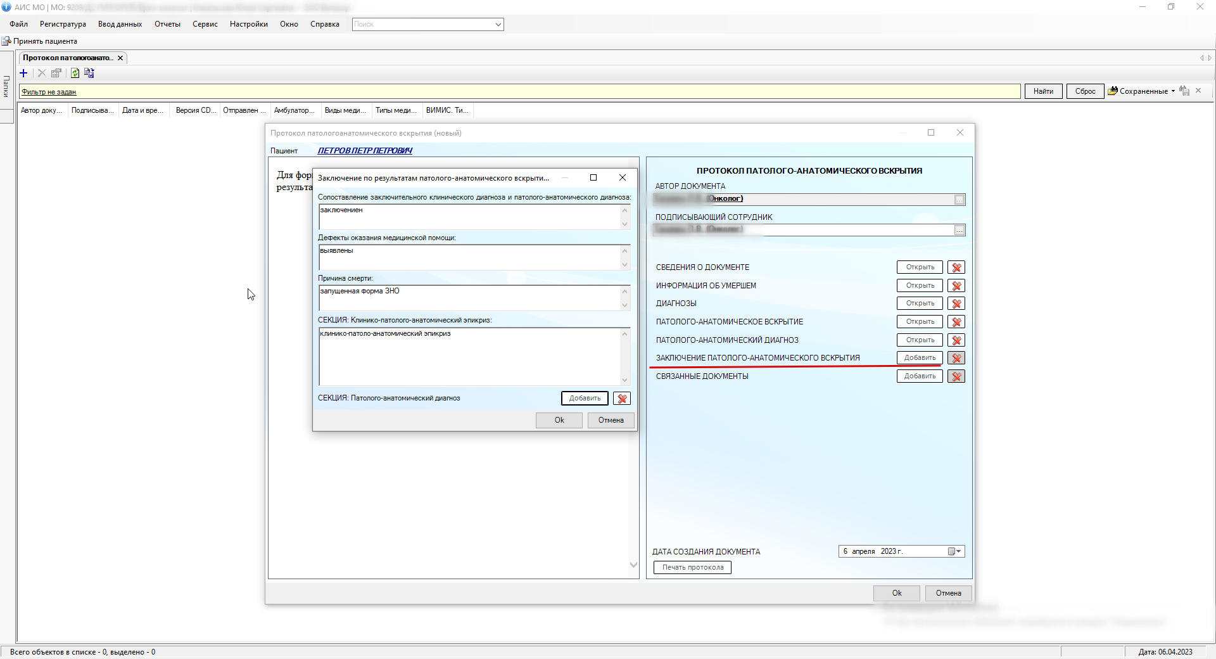
Task: Clear ДИАГНОЗЫ section with red X
Action: click(956, 304)
